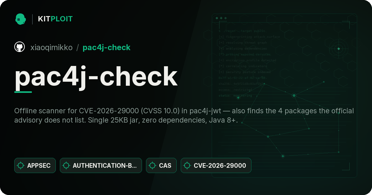Click the crosshair icon in CAS tag
Viewport: 372px width, 195px height.
pos(153,166)
